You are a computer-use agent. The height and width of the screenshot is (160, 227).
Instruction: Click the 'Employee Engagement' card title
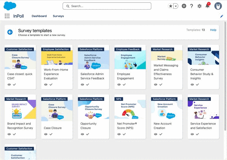[x=125, y=76]
